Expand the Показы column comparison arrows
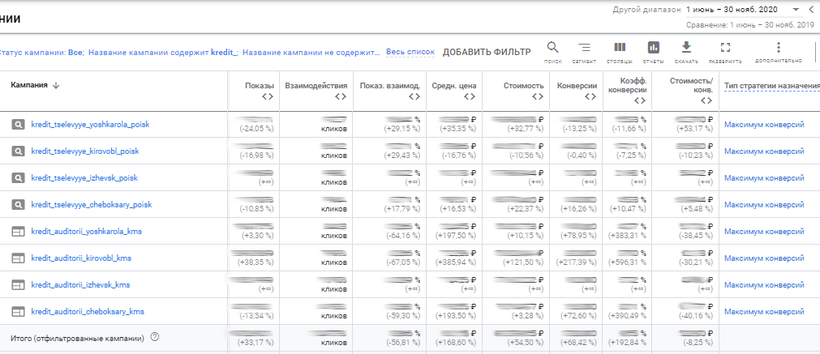Image resolution: width=820 pixels, height=354 pixels. [268, 97]
